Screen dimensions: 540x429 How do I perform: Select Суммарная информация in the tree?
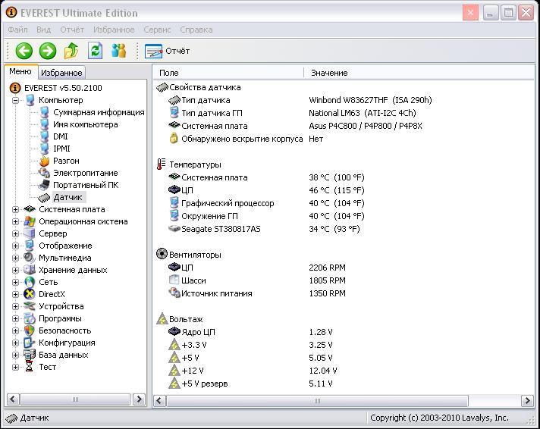click(99, 112)
